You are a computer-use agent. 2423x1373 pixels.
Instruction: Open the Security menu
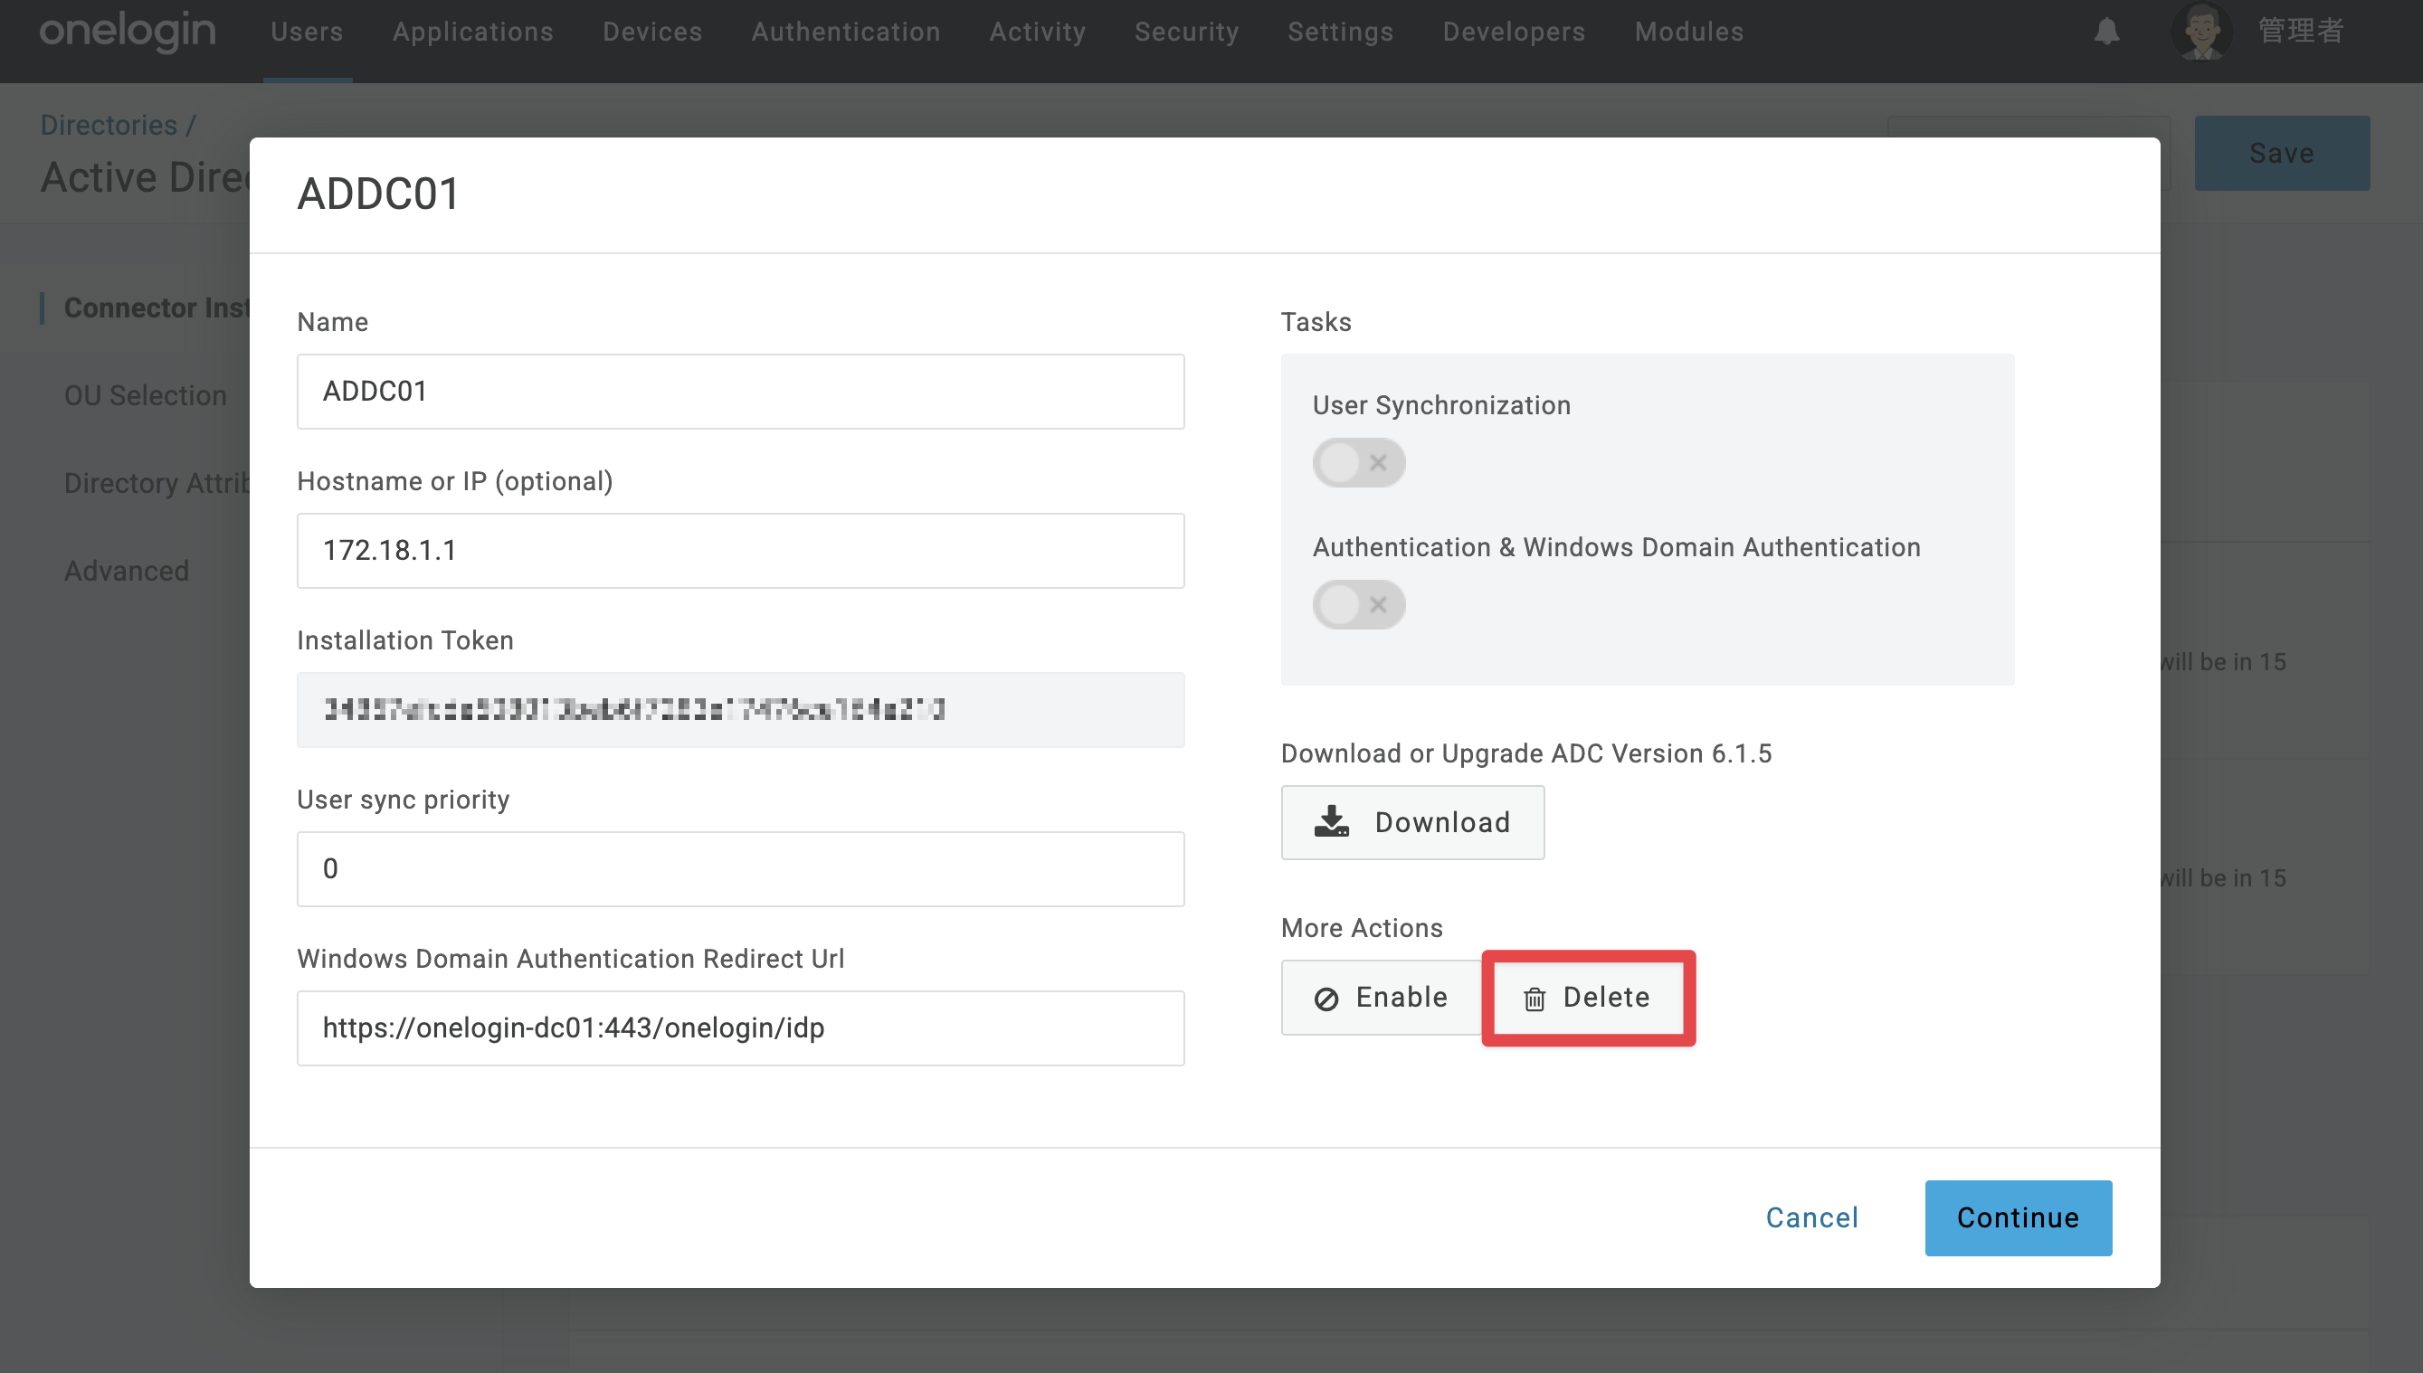[x=1186, y=32]
